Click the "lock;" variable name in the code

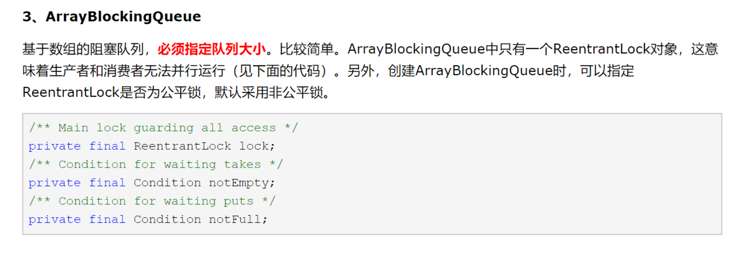pyautogui.click(x=257, y=146)
